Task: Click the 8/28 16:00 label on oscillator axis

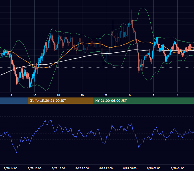Action: 35,168
